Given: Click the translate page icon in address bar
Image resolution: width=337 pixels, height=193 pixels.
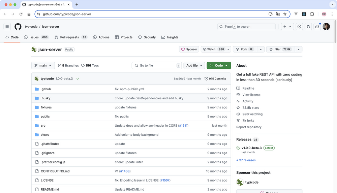Looking at the screenshot, I should tap(278, 14).
